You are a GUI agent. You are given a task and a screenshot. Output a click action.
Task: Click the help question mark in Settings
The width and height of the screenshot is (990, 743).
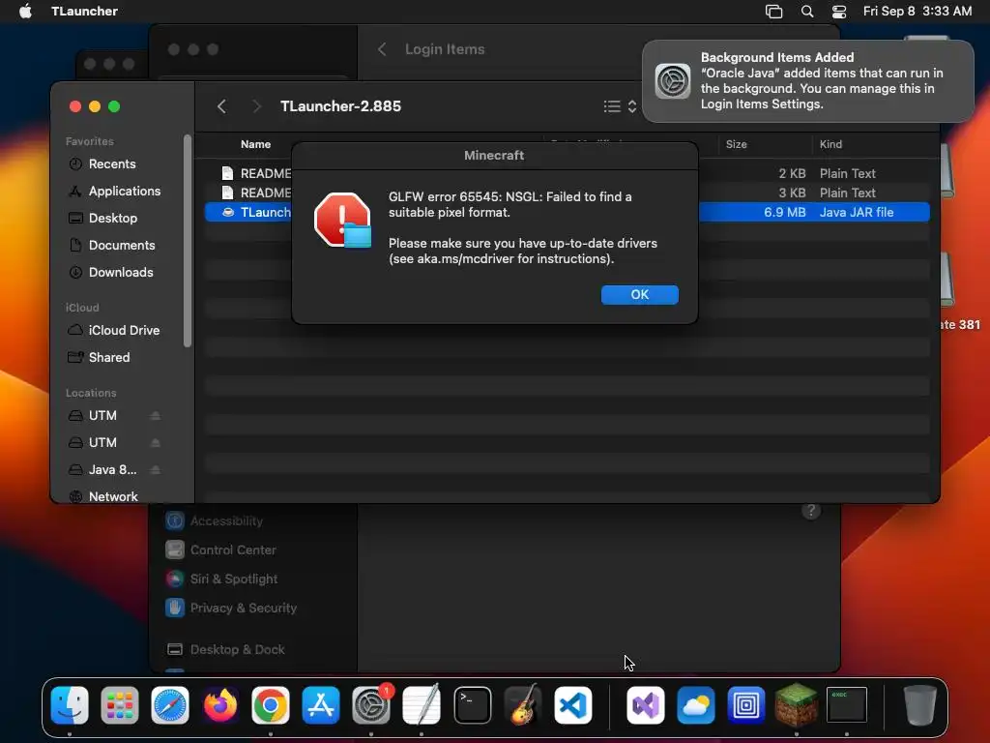[x=811, y=511]
